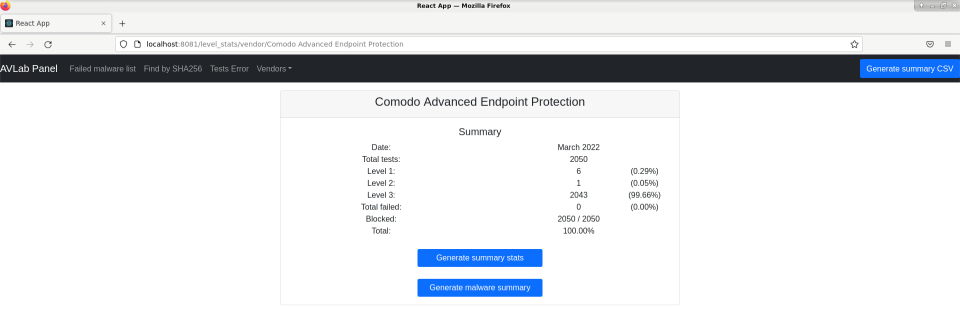Select the React App tab
Viewport: 960px width, 324px height.
[50, 23]
